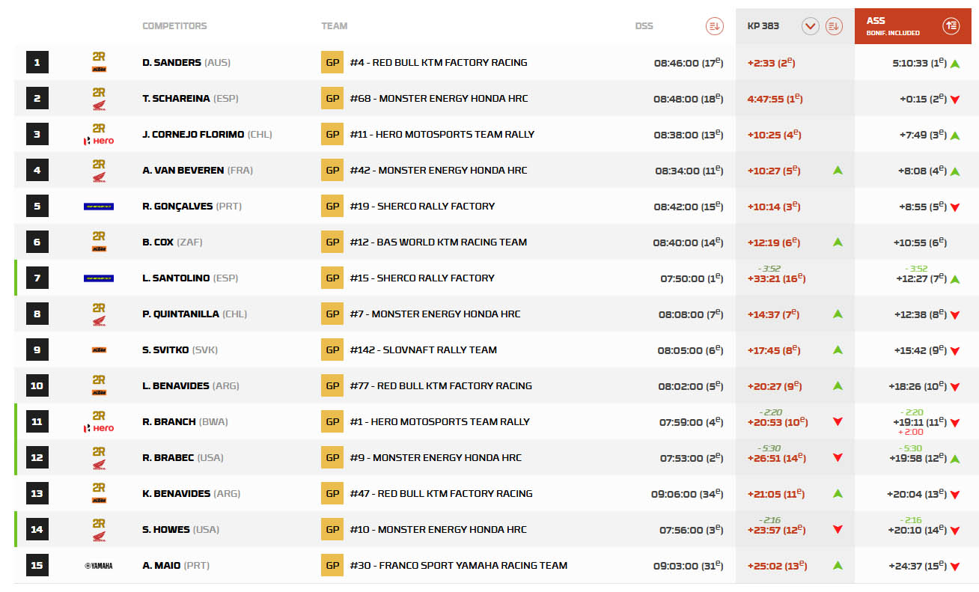The image size is (979, 592).
Task: Sort standings by DSS start time
Action: coord(714,26)
